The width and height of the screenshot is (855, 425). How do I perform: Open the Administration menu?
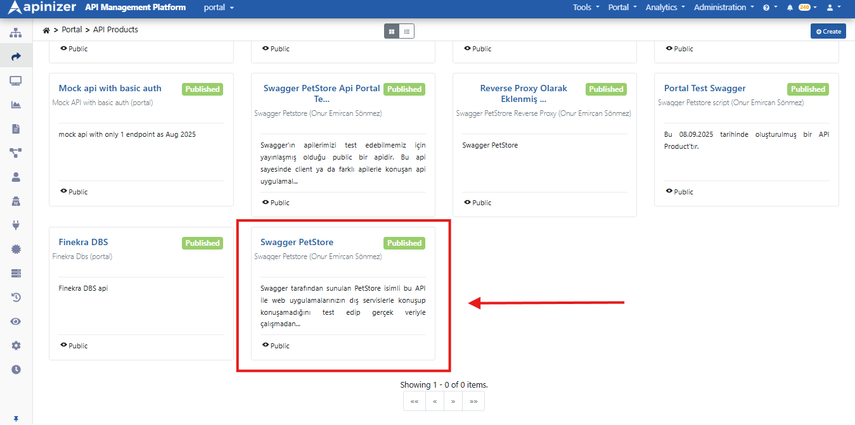point(724,8)
